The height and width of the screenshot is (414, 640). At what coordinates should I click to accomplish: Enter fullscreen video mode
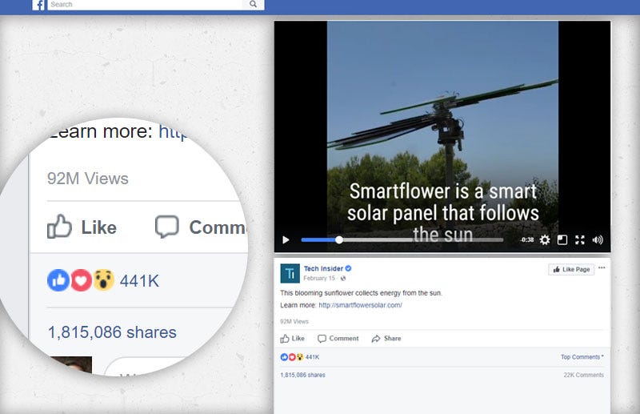click(x=580, y=240)
